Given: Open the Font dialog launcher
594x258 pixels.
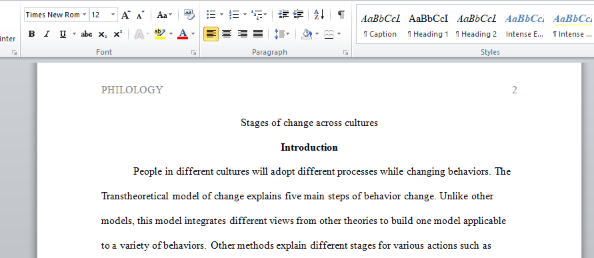Looking at the screenshot, I should click(193, 53).
